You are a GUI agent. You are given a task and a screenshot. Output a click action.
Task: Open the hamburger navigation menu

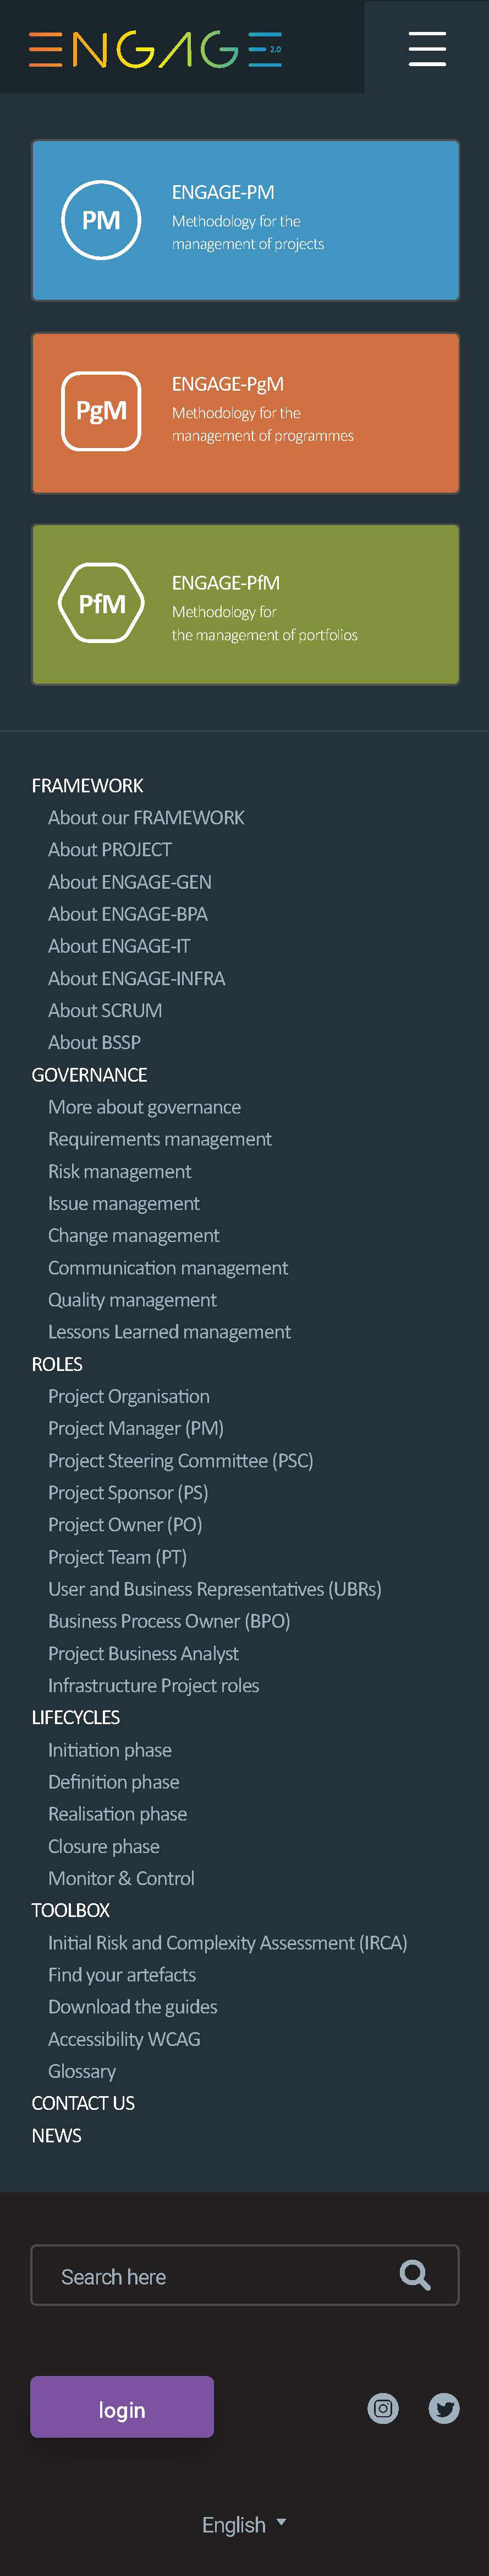coord(426,48)
